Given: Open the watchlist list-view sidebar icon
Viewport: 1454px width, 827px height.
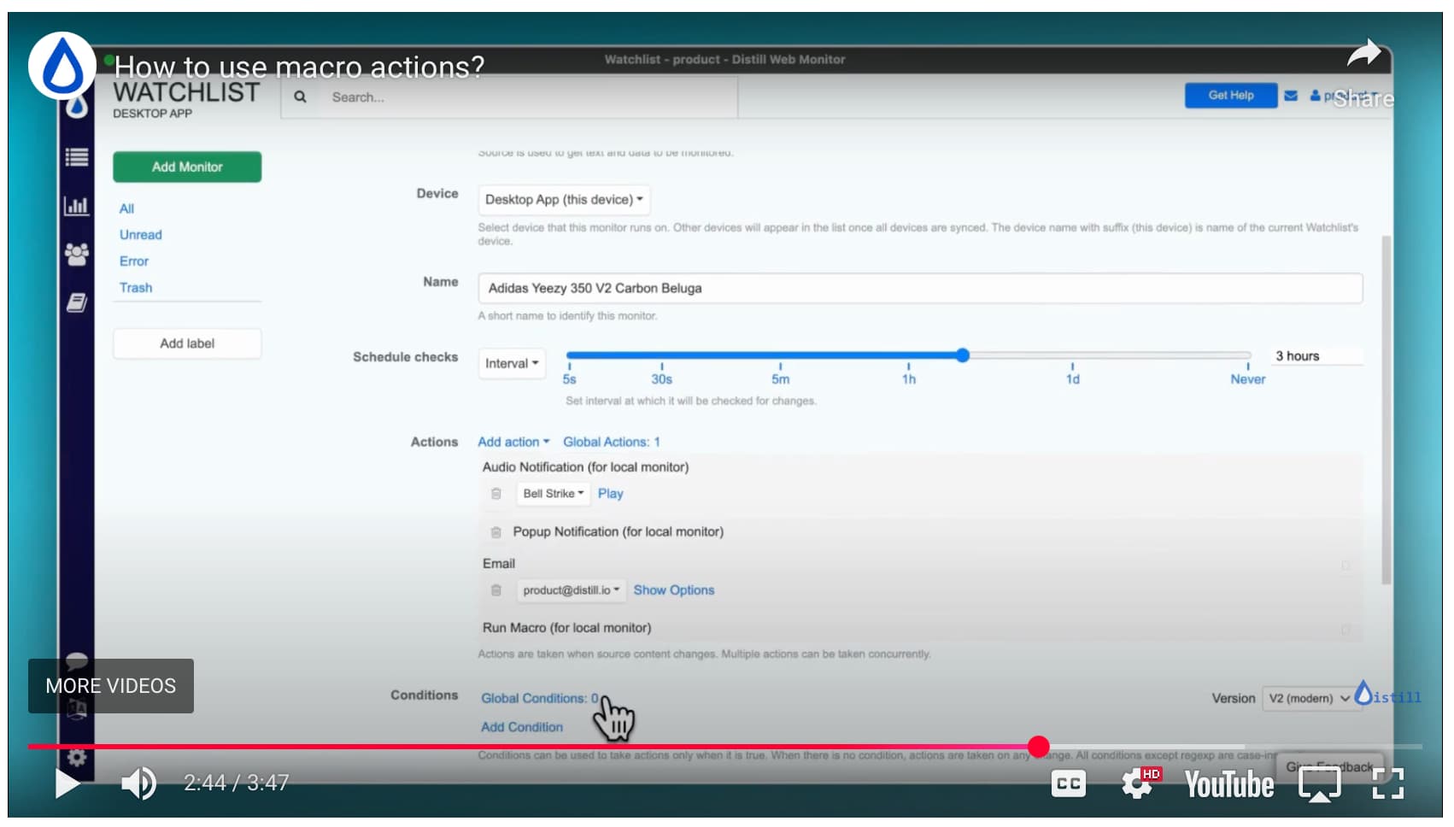Looking at the screenshot, I should pos(77,157).
